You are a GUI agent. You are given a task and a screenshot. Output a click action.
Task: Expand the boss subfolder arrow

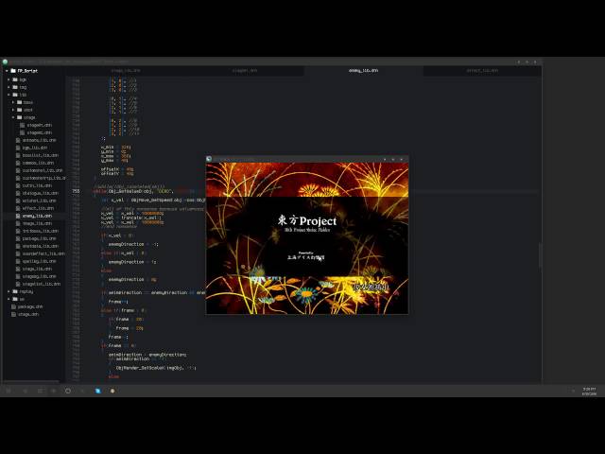[x=13, y=102]
